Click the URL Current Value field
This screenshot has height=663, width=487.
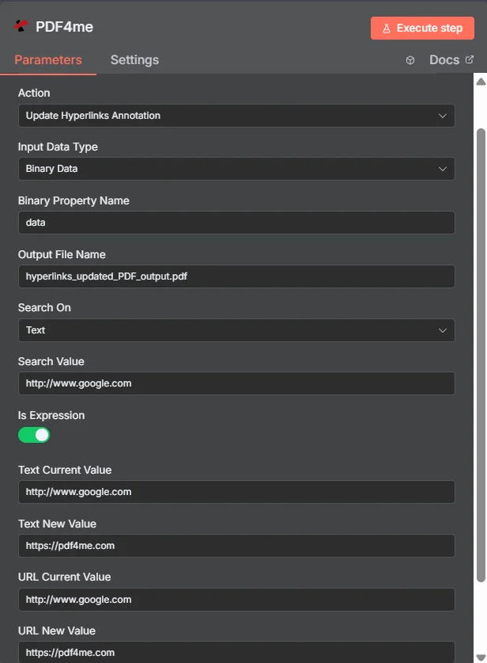pos(236,599)
